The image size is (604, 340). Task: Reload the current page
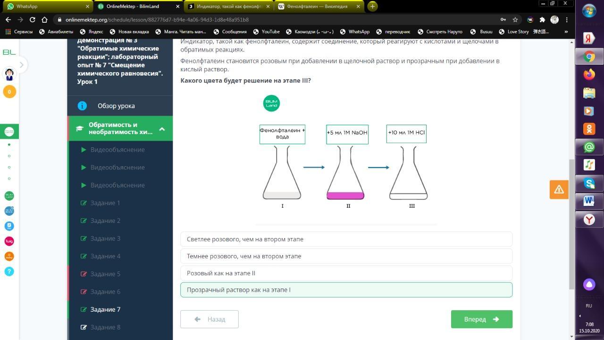[x=32, y=20]
